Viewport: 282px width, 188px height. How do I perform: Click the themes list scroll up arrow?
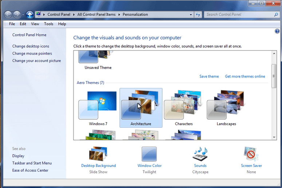click(274, 53)
